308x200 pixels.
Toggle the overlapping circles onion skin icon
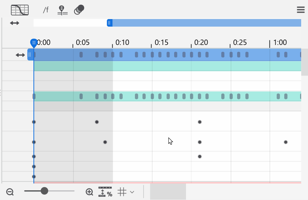(79, 10)
